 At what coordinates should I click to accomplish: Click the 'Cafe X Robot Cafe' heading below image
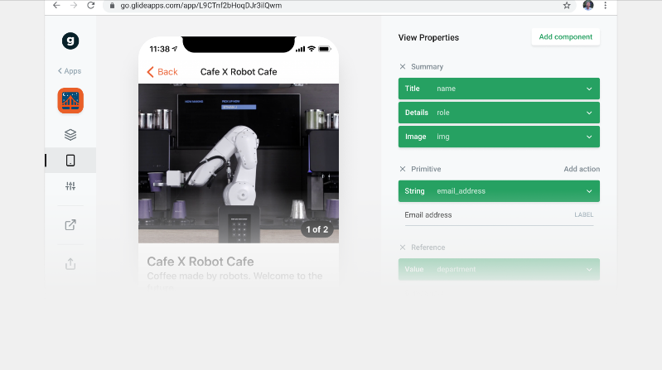point(201,262)
